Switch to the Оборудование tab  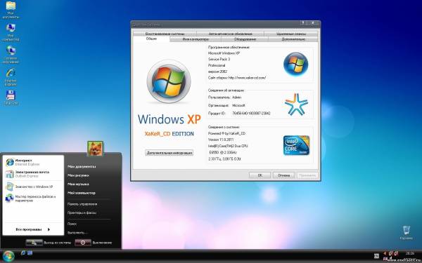(245, 39)
